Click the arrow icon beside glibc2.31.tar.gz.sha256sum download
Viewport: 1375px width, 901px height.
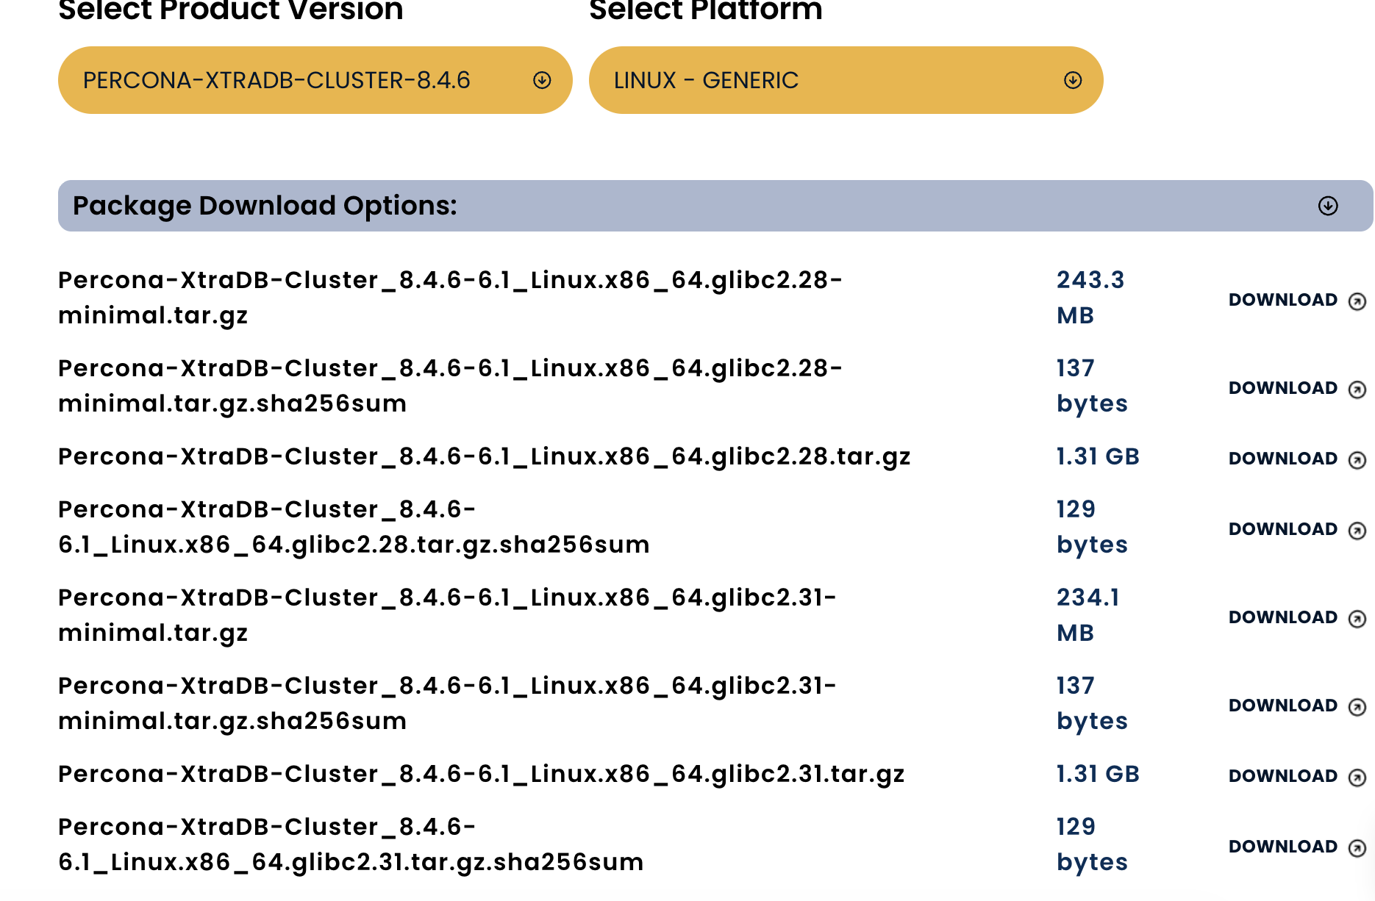pyautogui.click(x=1357, y=848)
